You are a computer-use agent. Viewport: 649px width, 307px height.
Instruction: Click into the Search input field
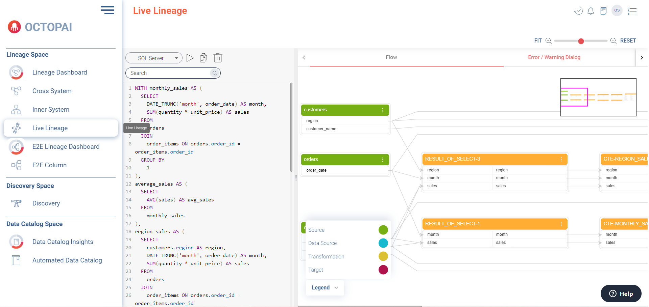point(169,73)
